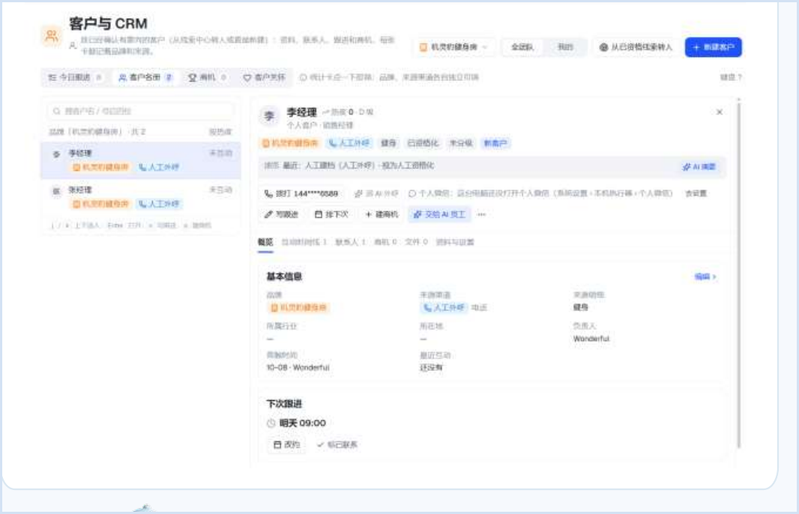The height and width of the screenshot is (514, 799).
Task: Click the 负责人 value Wonderful
Action: click(x=591, y=339)
